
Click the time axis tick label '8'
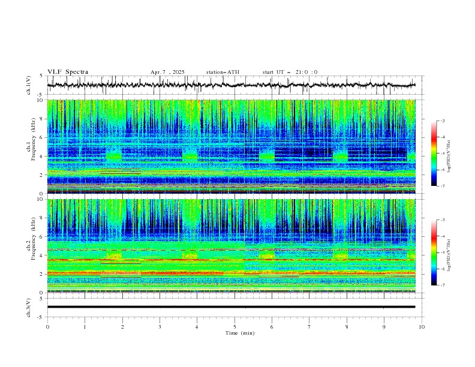point(347,327)
